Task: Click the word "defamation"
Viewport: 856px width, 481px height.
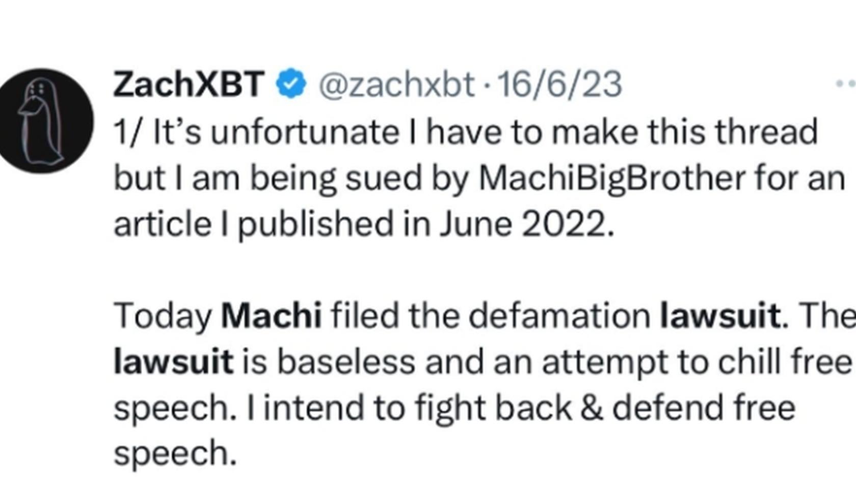Action: pos(559,315)
